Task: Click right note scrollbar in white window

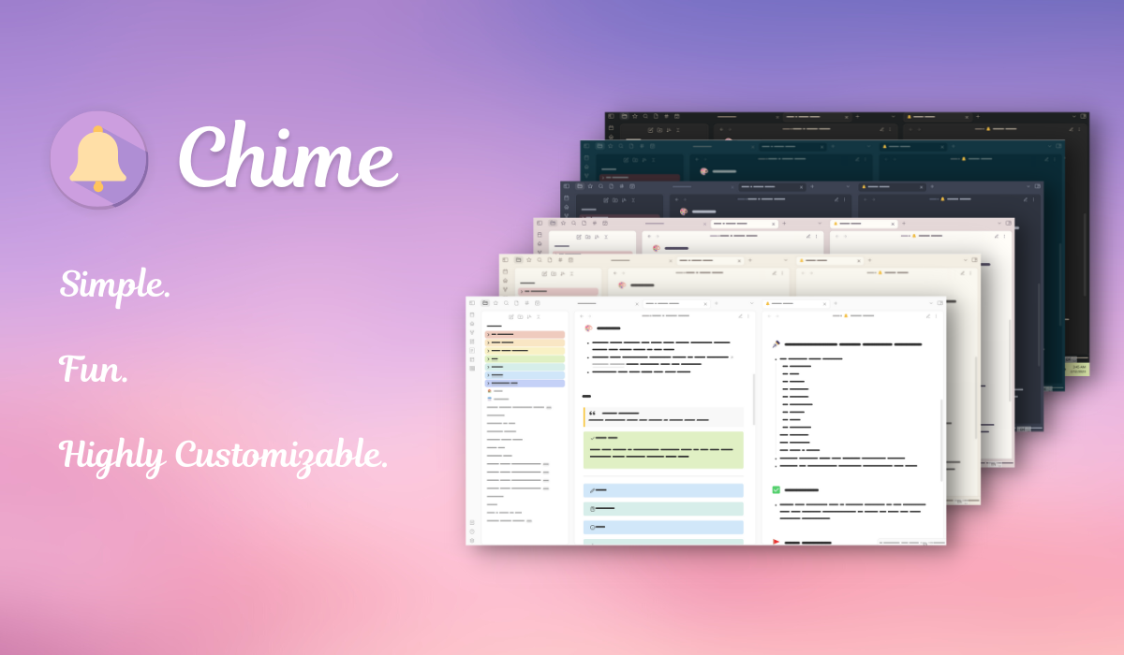Action: [x=942, y=440]
